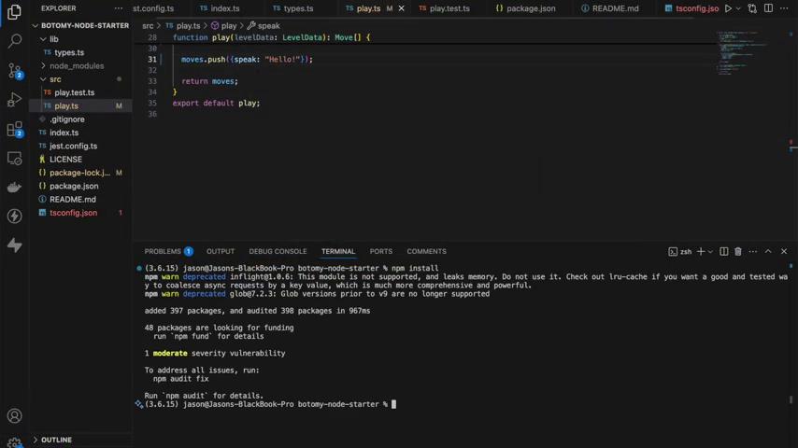Click the editor minimap preview

coord(743,51)
